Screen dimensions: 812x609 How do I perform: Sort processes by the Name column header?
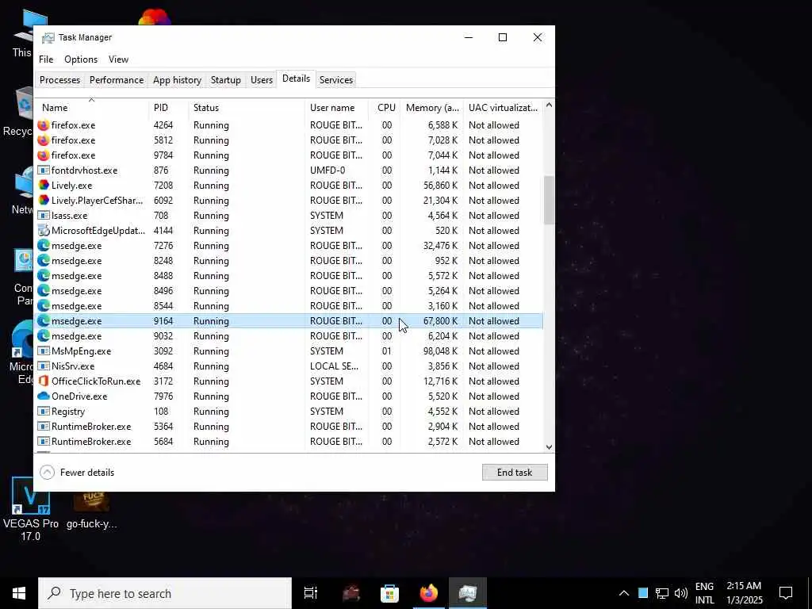click(91, 108)
